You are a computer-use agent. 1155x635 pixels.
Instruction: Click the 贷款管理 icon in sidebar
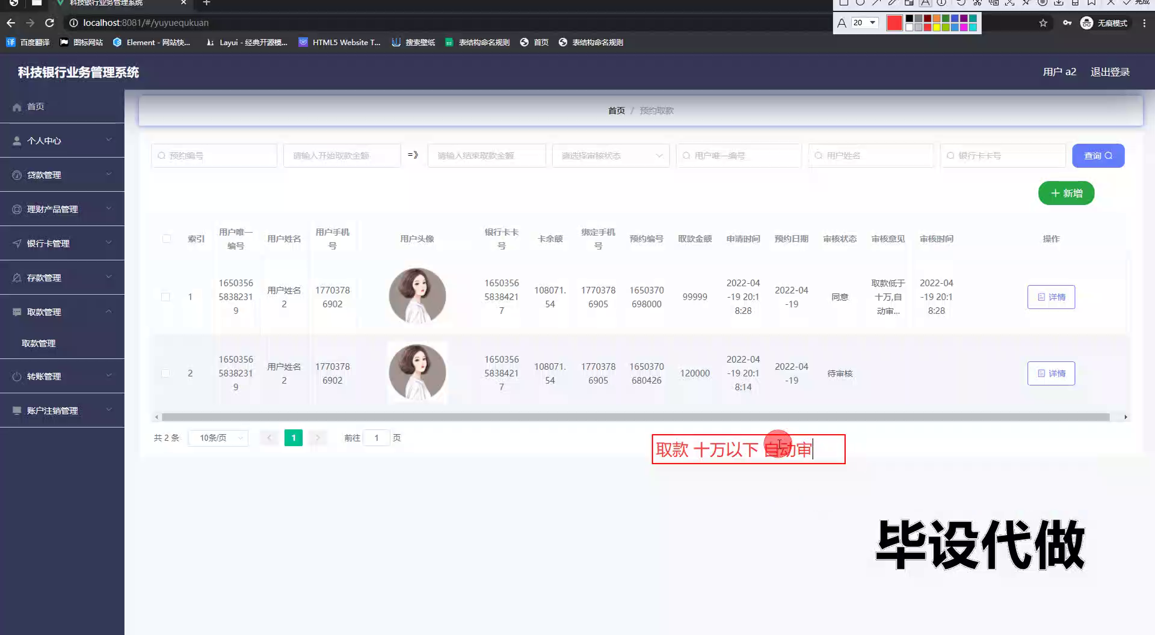pos(17,175)
